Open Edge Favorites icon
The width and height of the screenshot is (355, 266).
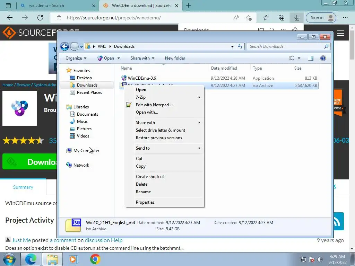pos(266,18)
